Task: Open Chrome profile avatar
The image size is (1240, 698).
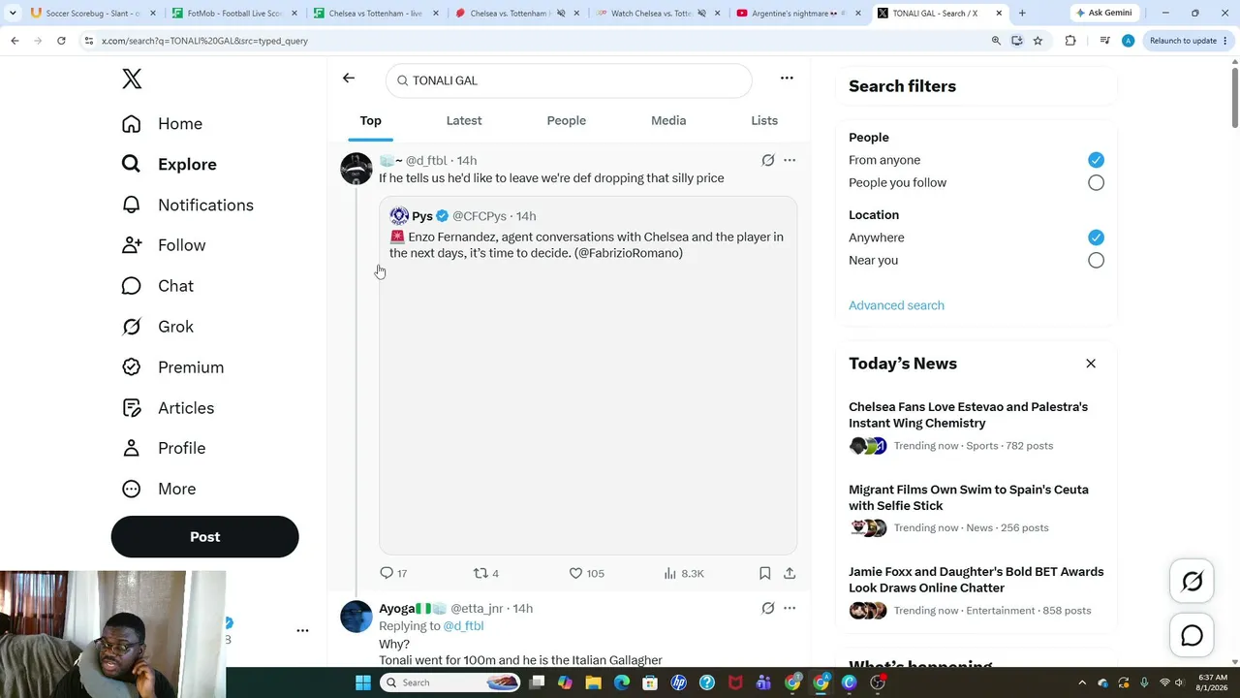Action: tap(1128, 41)
